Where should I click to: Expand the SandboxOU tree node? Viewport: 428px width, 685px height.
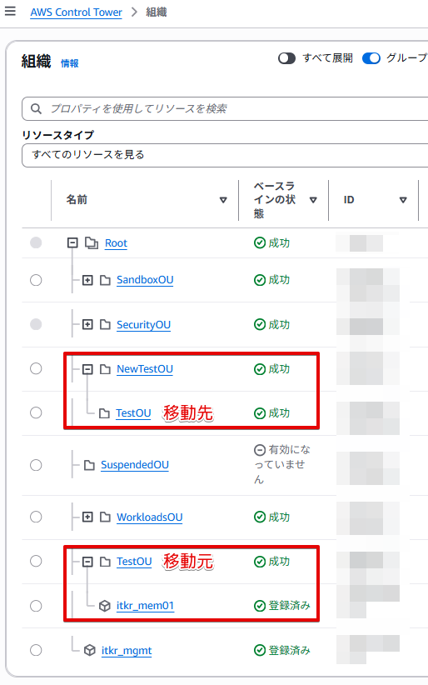coord(87,280)
